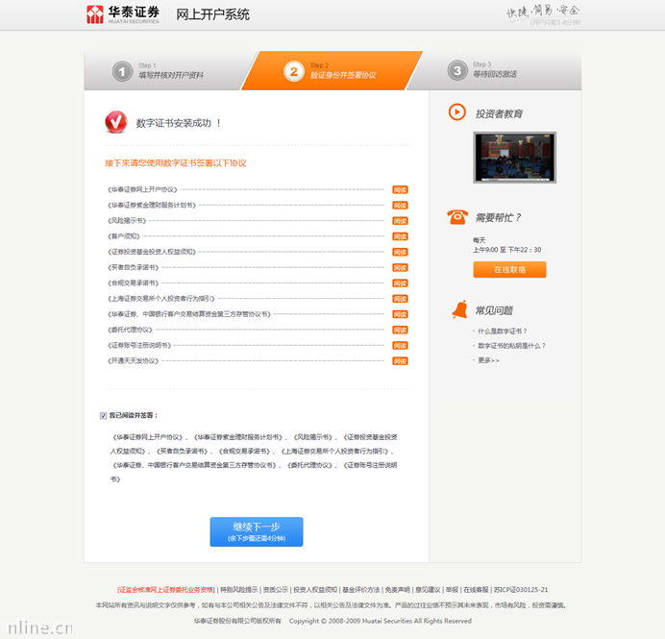Click the 常见问题 heading
This screenshot has height=639, width=665.
point(494,310)
